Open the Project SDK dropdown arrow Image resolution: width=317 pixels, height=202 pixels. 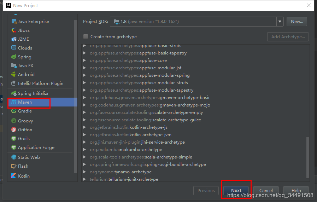point(280,22)
